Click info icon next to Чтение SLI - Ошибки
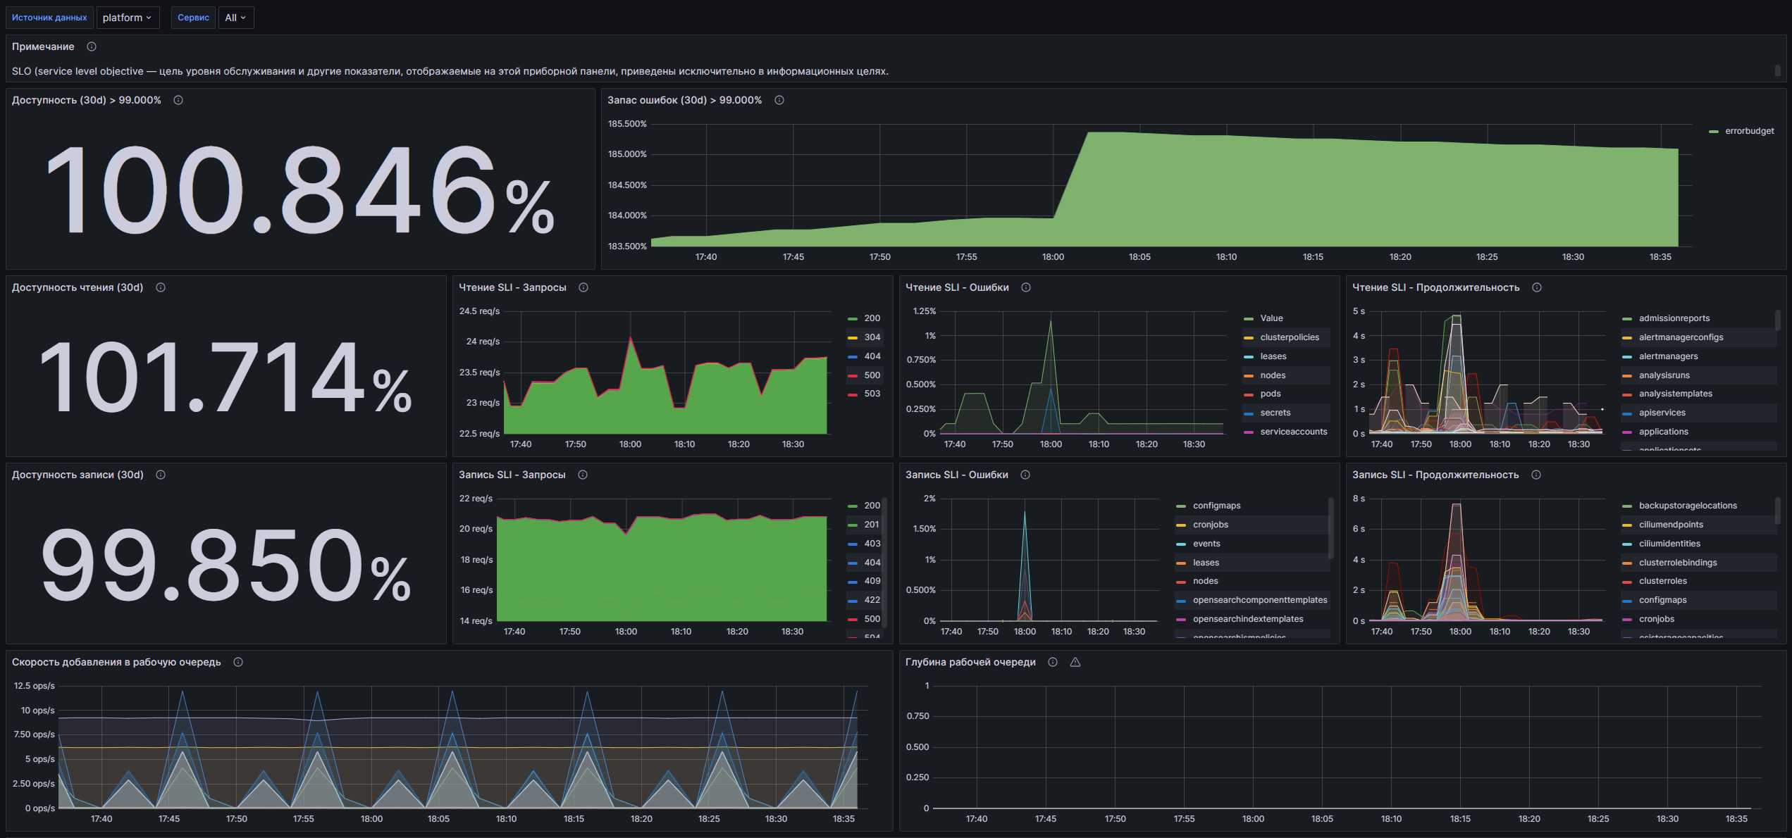The image size is (1792, 838). click(1026, 287)
